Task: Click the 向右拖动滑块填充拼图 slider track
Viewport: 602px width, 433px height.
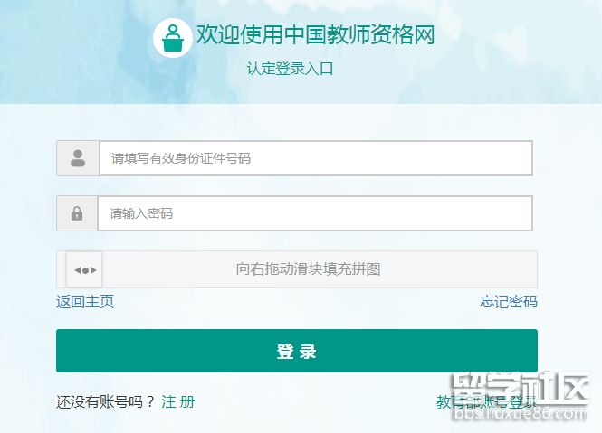Action: pos(308,269)
